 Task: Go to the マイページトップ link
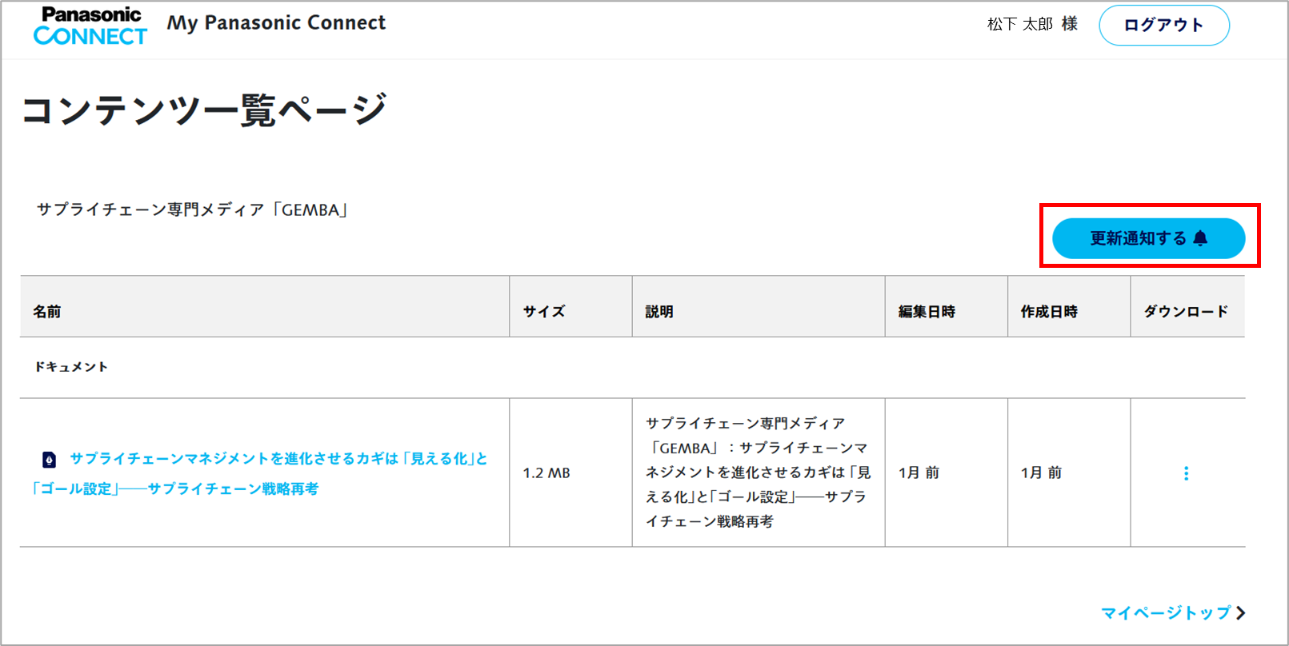point(1166,613)
